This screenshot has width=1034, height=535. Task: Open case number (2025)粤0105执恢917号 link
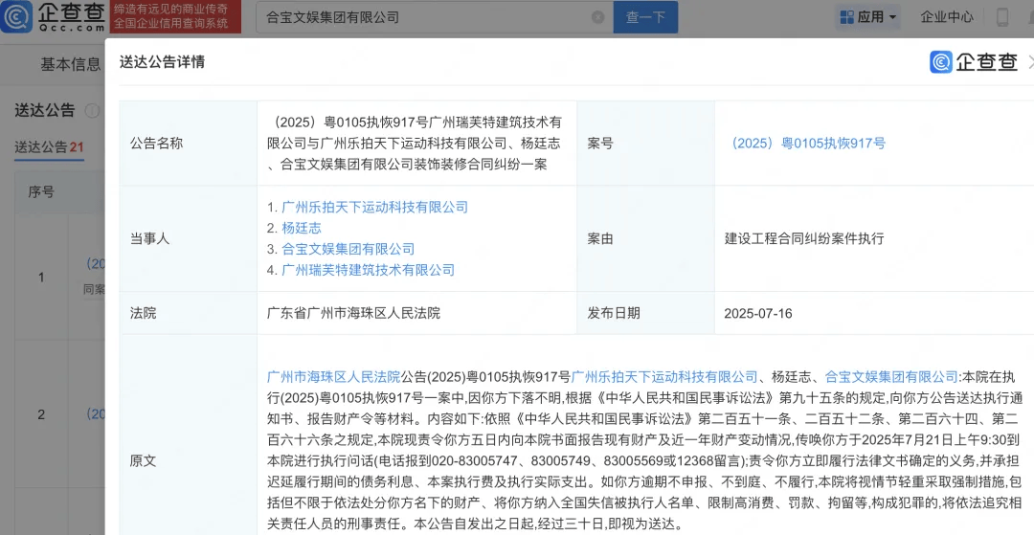(x=805, y=144)
